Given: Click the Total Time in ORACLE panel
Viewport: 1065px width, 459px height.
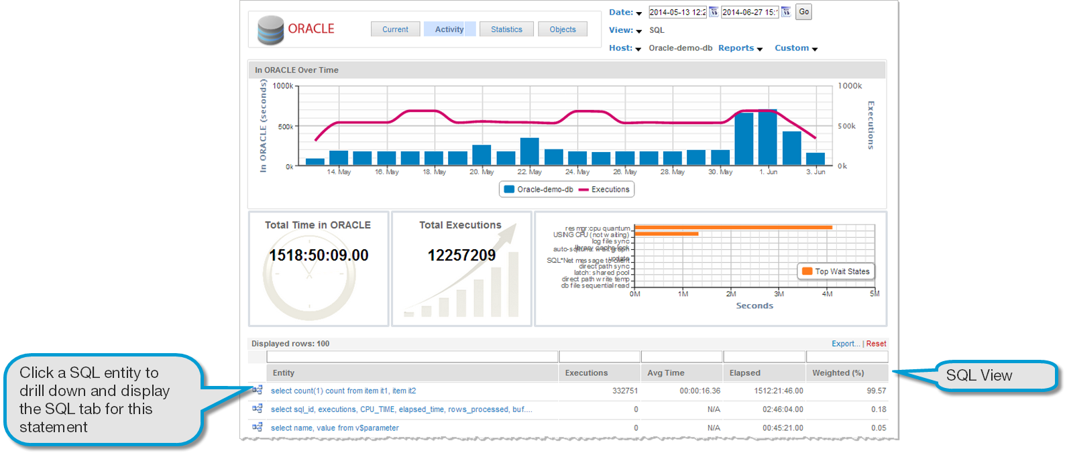Looking at the screenshot, I should click(319, 269).
